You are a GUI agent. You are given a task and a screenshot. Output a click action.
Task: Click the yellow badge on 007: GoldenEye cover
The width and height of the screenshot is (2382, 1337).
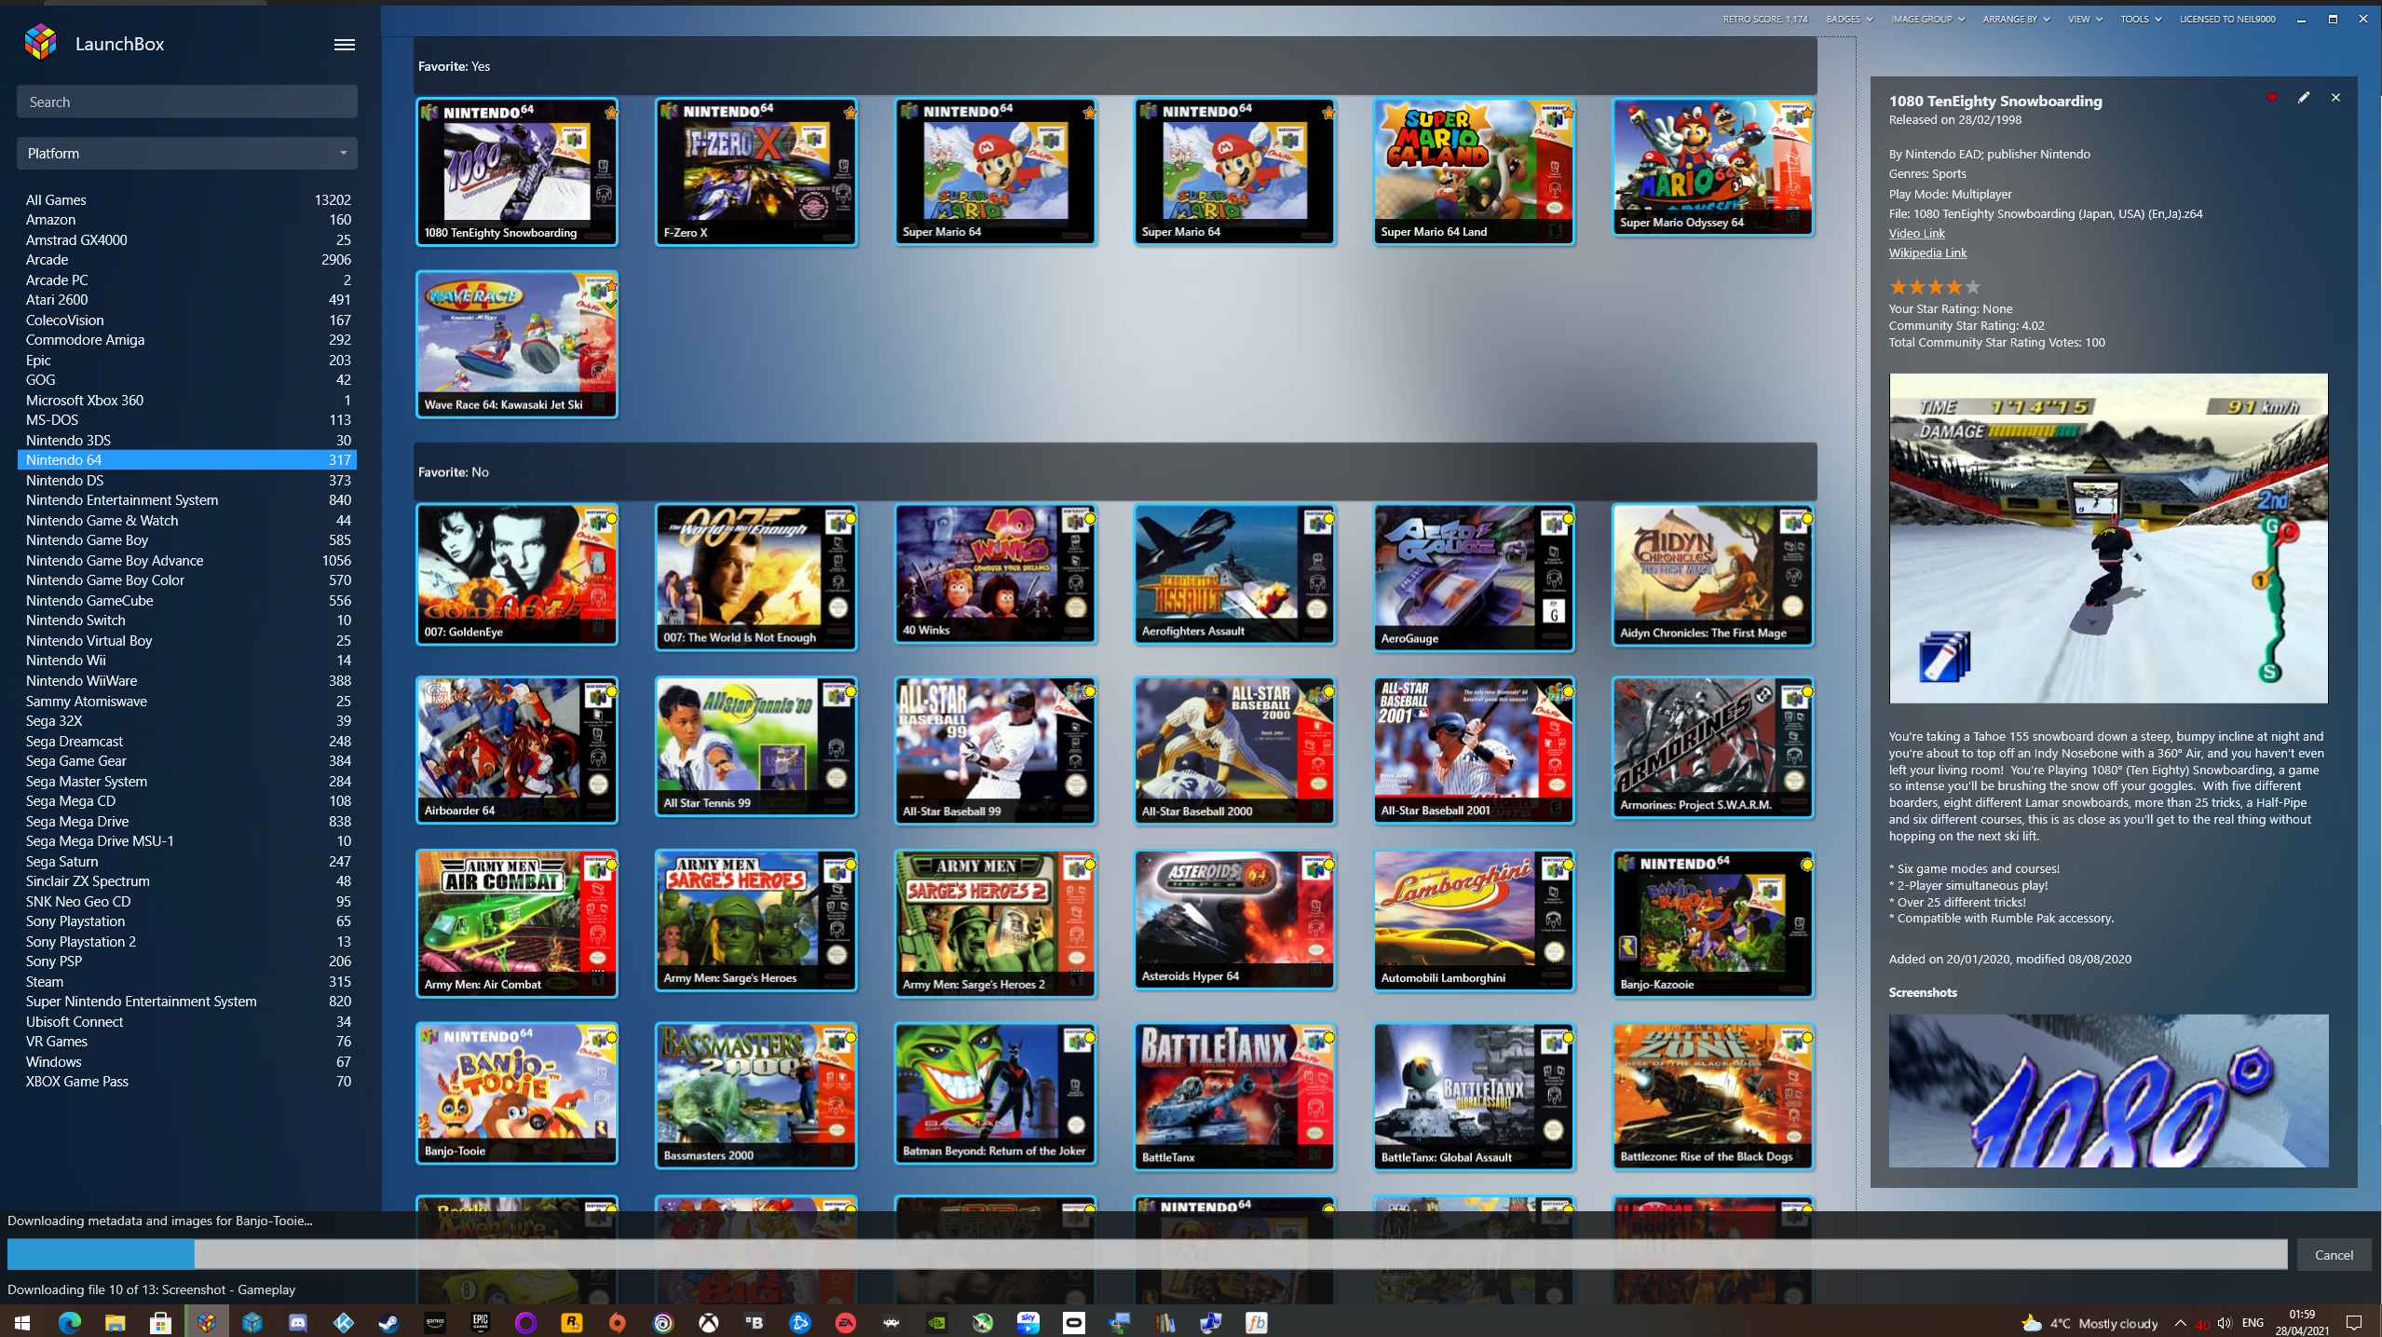coord(612,518)
